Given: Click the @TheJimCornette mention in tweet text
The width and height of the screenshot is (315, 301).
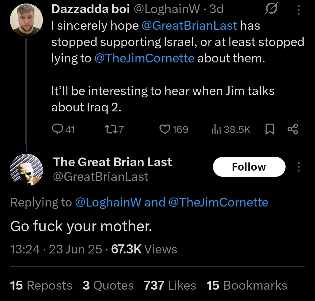Looking at the screenshot, I should tap(144, 58).
